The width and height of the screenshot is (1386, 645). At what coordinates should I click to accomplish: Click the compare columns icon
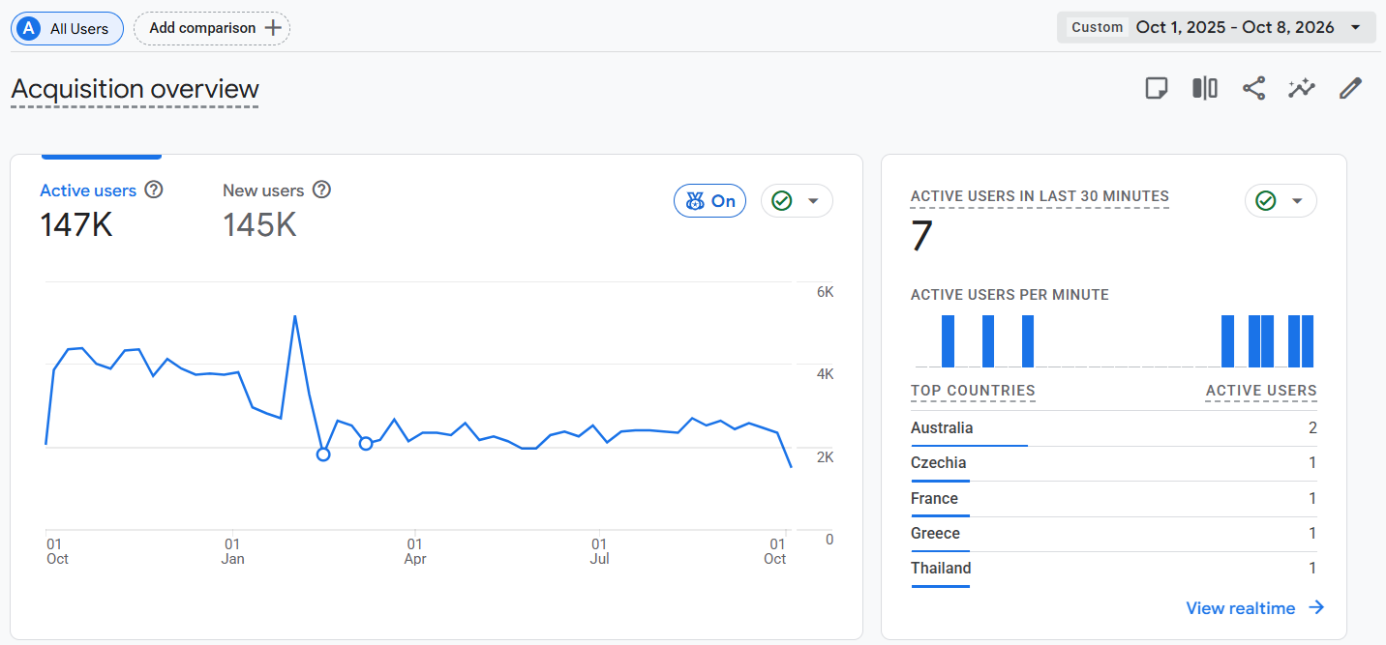pyautogui.click(x=1205, y=89)
